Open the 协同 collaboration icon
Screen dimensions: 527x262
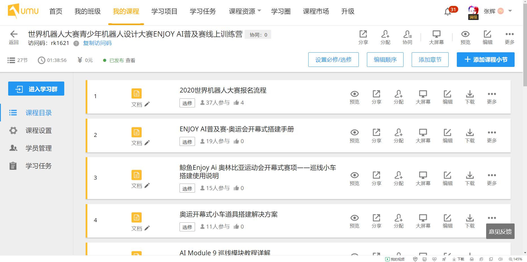coord(408,37)
